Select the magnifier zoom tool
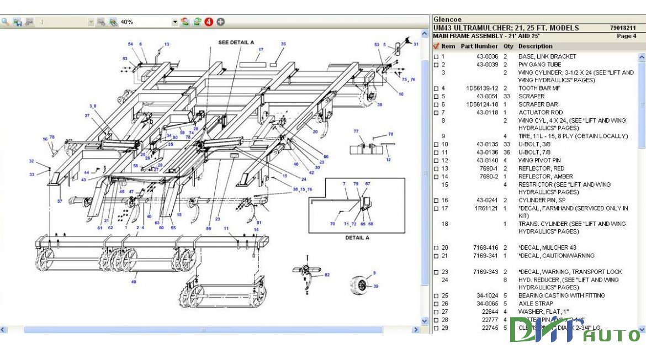646x348 pixels. point(6,22)
